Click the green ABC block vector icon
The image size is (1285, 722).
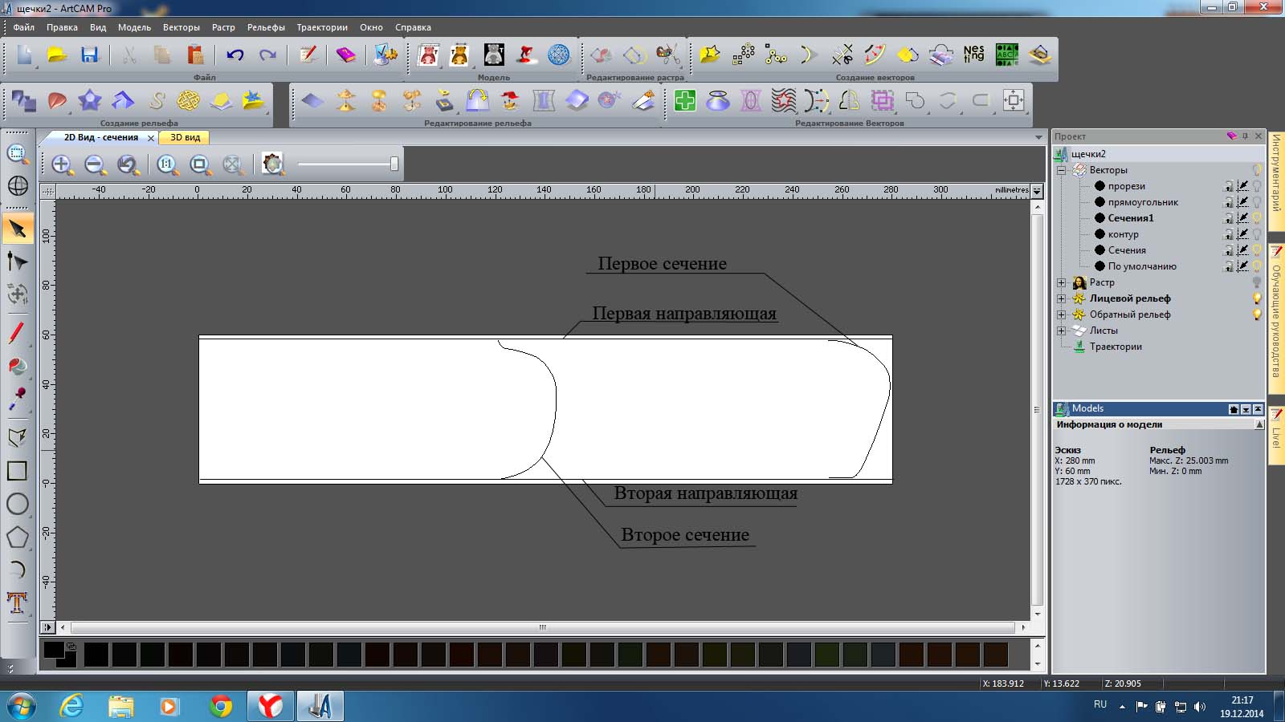[1007, 55]
